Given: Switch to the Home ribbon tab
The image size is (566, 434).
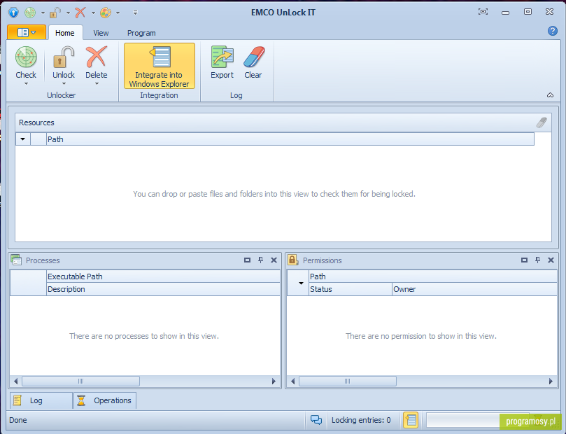Looking at the screenshot, I should 65,33.
